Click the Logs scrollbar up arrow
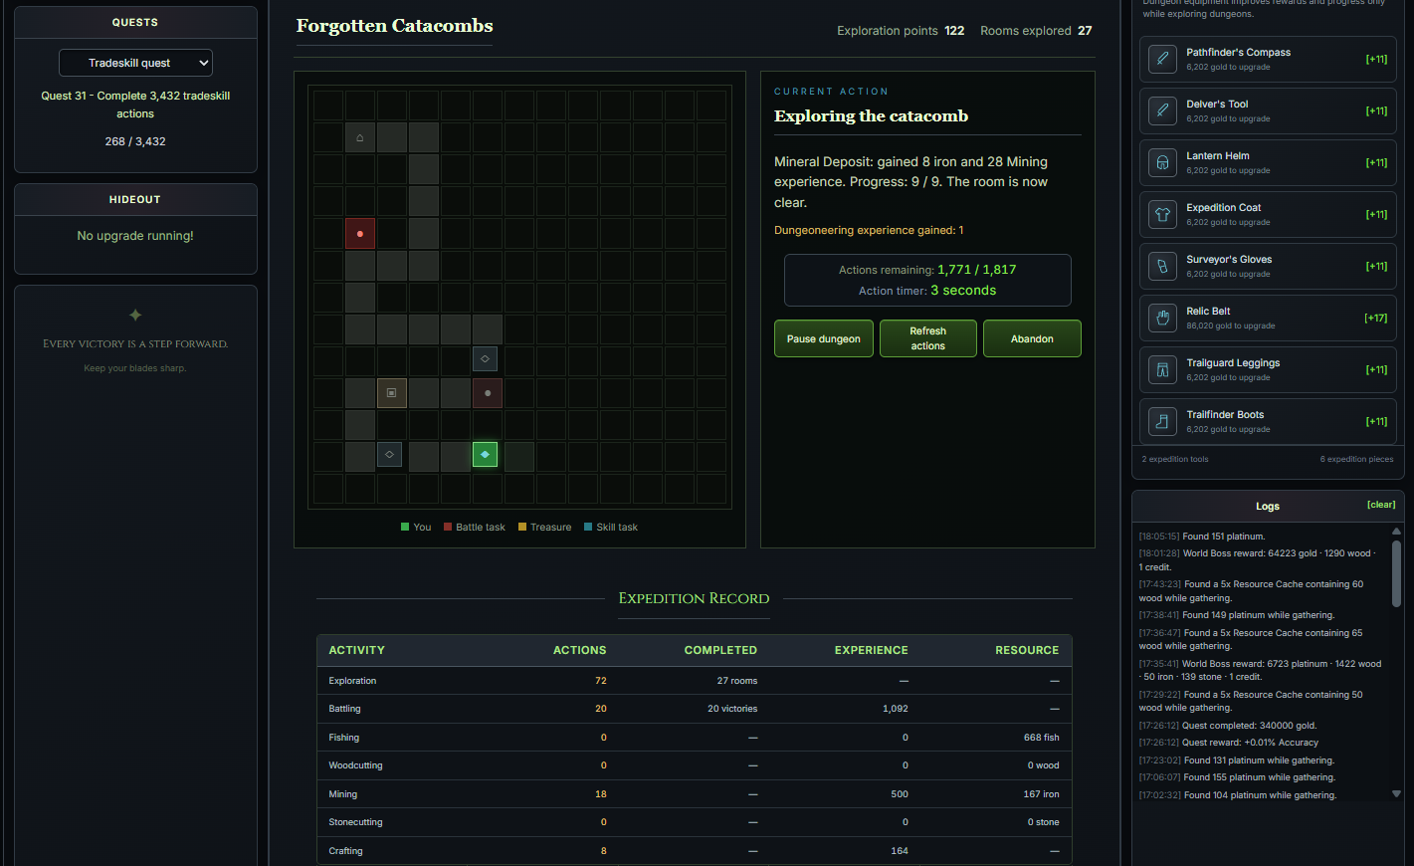Screen dimensions: 1414x866 click(1396, 532)
